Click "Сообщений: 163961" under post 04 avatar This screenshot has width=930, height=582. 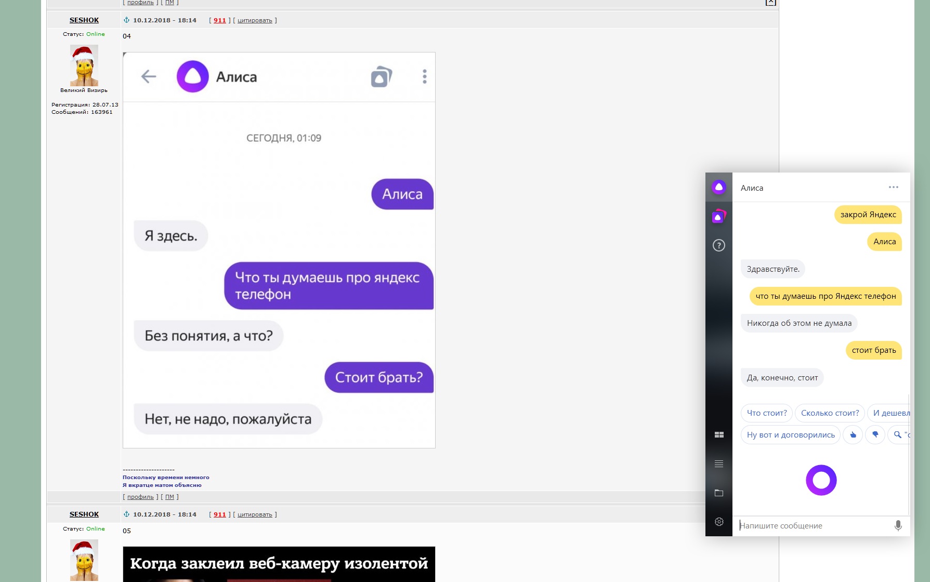point(82,112)
